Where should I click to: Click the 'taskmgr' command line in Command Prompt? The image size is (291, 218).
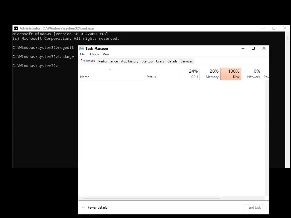(43, 57)
